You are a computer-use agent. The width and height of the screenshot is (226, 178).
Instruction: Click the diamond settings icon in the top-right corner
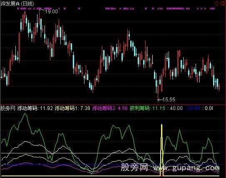pos(217,3)
